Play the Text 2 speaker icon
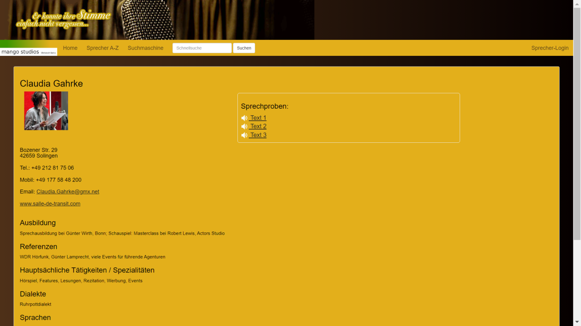Viewport: 581px width, 326px height. pyautogui.click(x=244, y=126)
